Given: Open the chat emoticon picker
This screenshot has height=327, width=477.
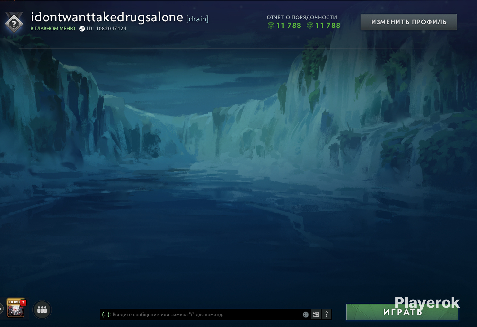Looking at the screenshot, I should [306, 314].
